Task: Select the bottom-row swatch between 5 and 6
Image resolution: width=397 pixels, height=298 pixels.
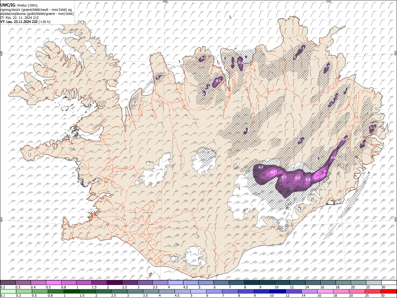Action: [x=198, y=291]
